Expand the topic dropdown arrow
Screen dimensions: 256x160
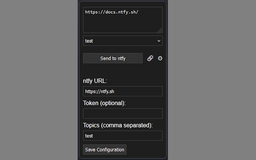159,41
